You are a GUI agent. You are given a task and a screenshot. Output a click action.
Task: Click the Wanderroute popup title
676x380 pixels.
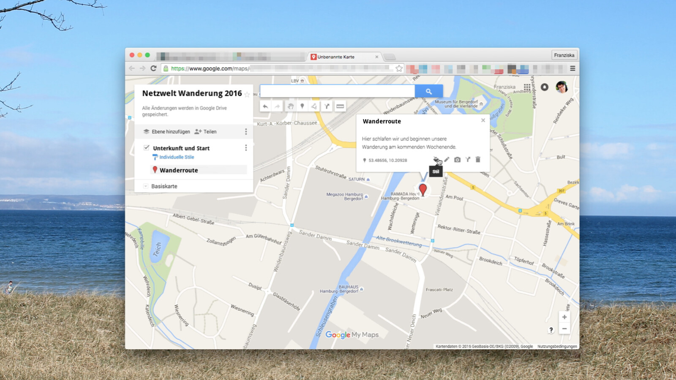382,121
